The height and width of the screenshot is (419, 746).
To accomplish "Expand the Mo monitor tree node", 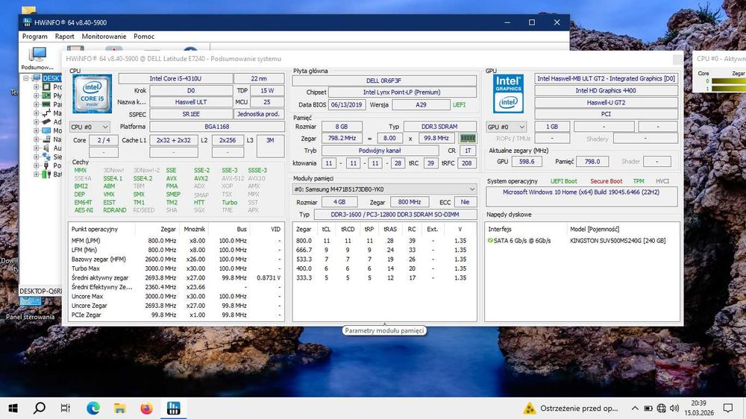I will pos(36,130).
